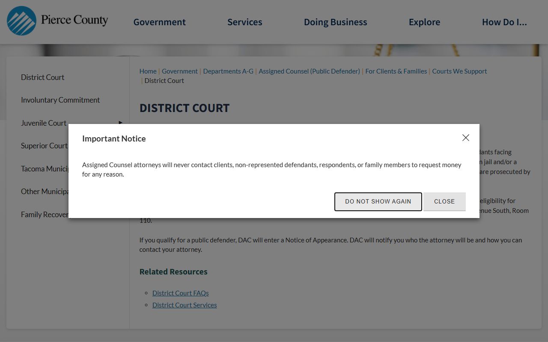Click the DO NOT SHOW AGAIN button
Viewport: 548px width, 342px height.
click(378, 201)
